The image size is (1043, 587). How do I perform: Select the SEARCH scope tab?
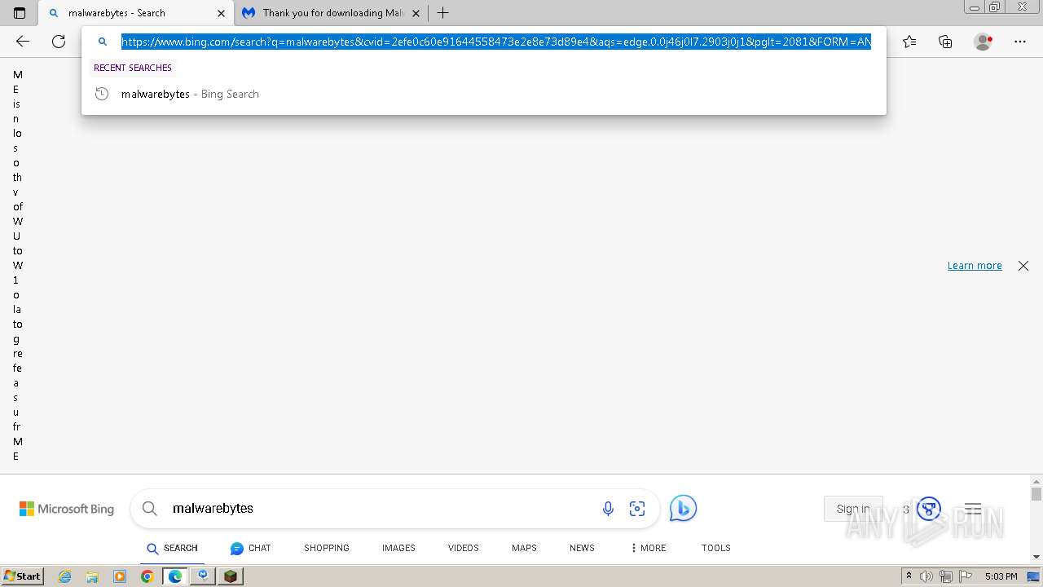pos(172,548)
